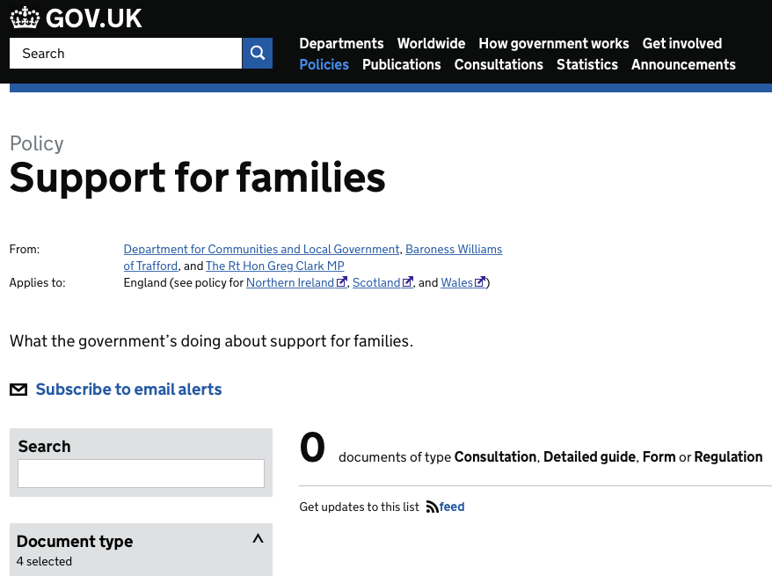Open Statistics in the header navigation

[x=586, y=64]
